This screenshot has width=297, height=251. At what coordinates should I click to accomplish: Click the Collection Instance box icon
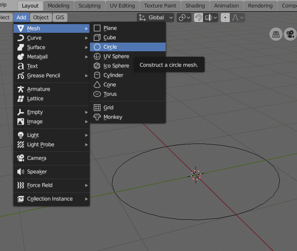(21, 199)
